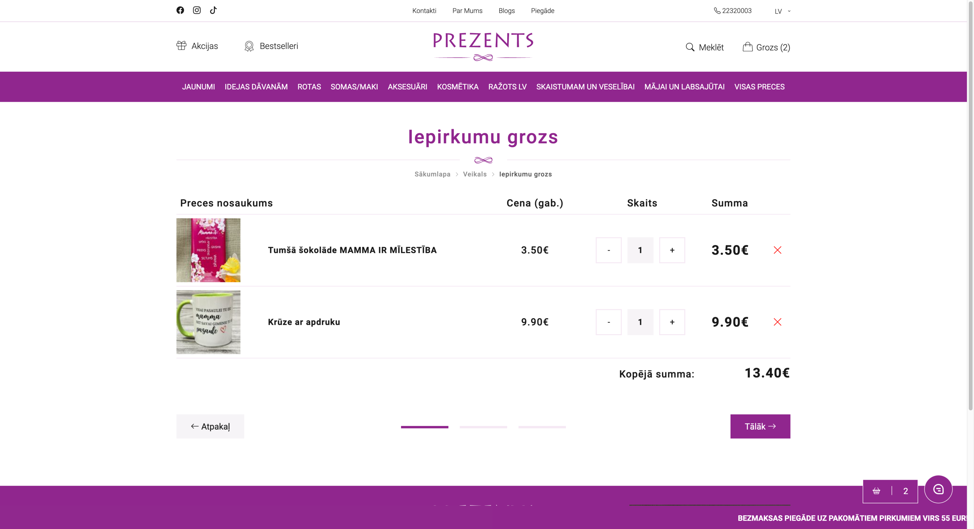Delete Krūze ar apdruku from the cart
The image size is (974, 529).
(777, 322)
